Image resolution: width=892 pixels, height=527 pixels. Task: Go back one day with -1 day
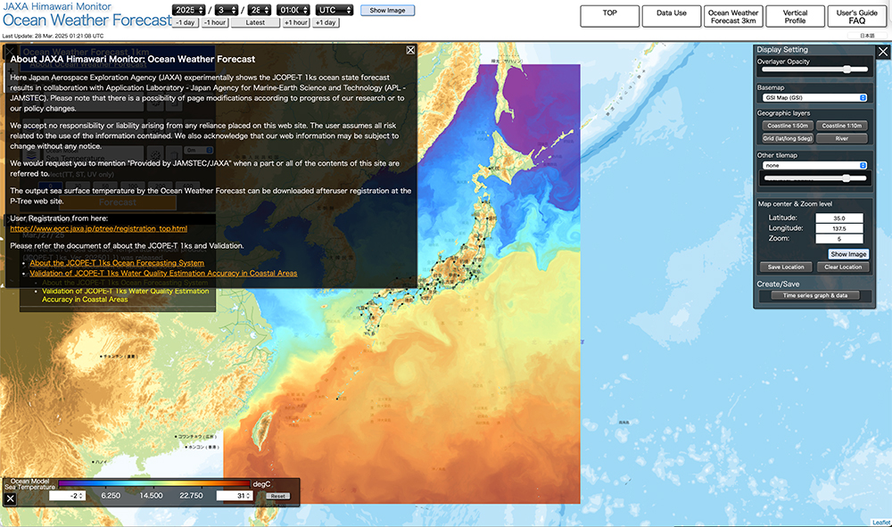click(185, 23)
